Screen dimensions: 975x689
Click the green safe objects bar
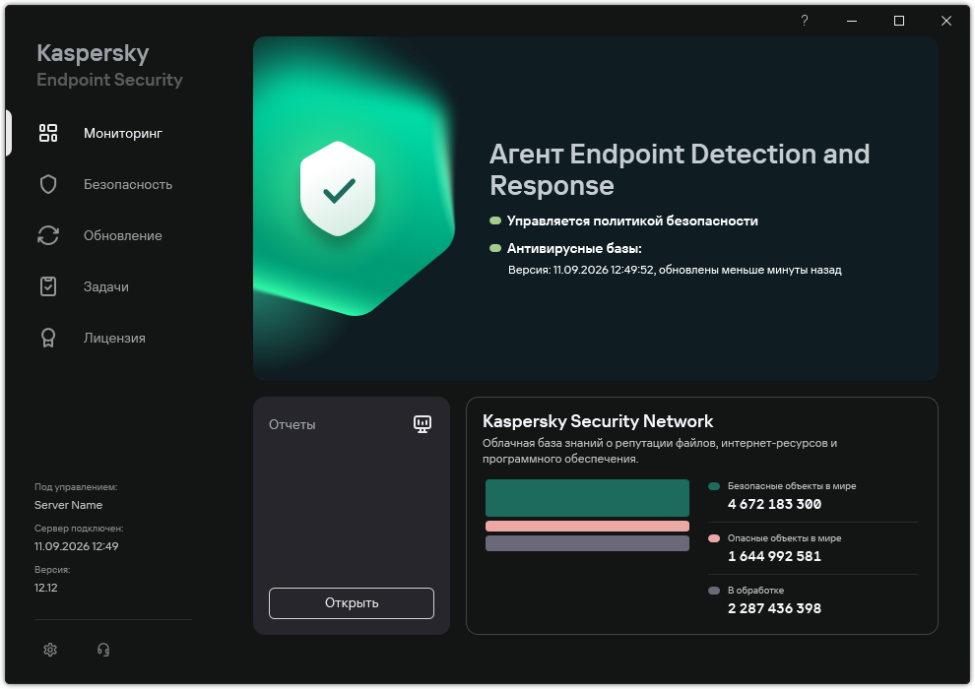coord(587,498)
